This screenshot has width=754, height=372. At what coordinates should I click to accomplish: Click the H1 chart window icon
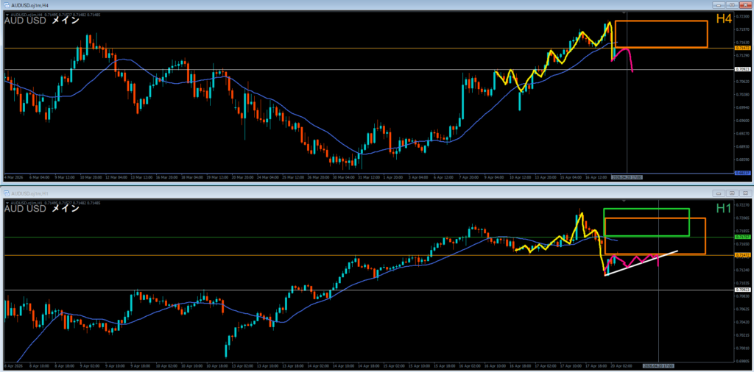click(6, 193)
